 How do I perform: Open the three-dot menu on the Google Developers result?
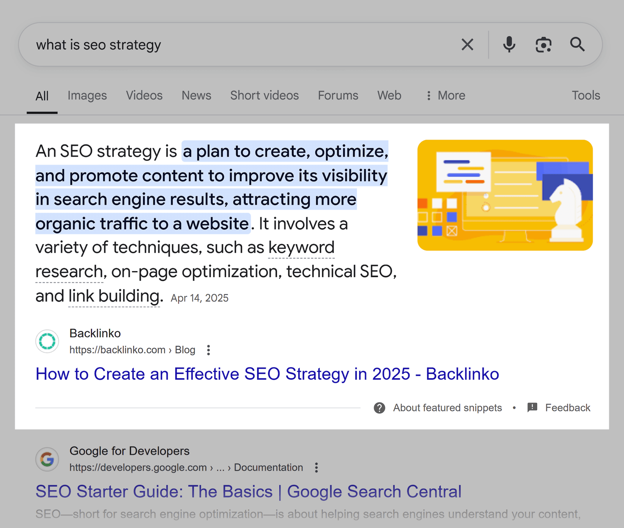(x=316, y=467)
